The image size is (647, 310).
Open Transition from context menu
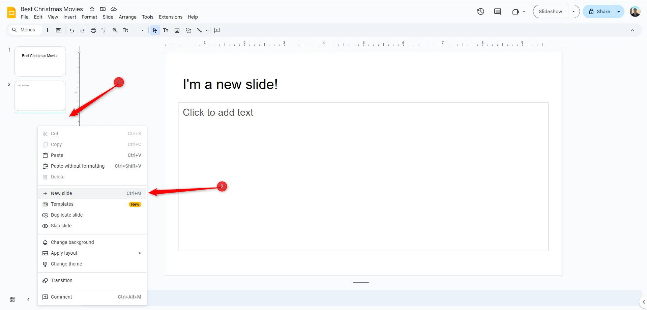point(92,280)
